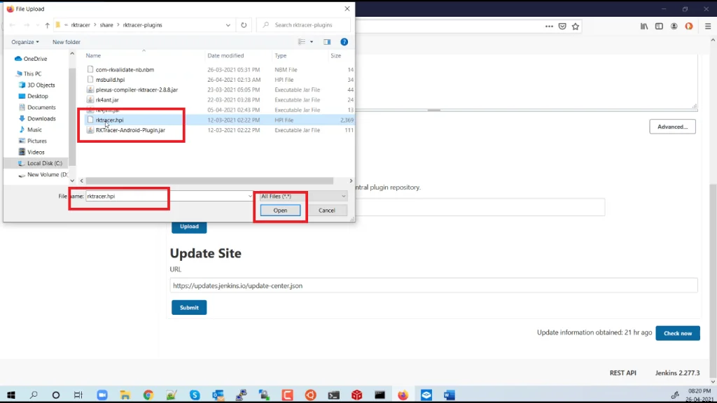Click rktracer breadcrumb in address bar

coord(81,25)
